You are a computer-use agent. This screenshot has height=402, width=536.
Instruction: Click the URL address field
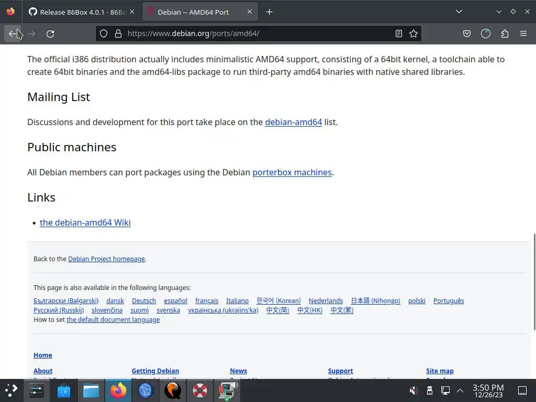[x=259, y=33]
